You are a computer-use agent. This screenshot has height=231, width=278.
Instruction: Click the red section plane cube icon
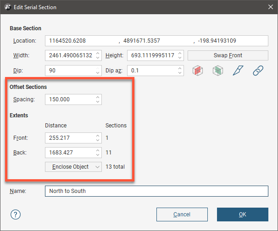(x=197, y=71)
